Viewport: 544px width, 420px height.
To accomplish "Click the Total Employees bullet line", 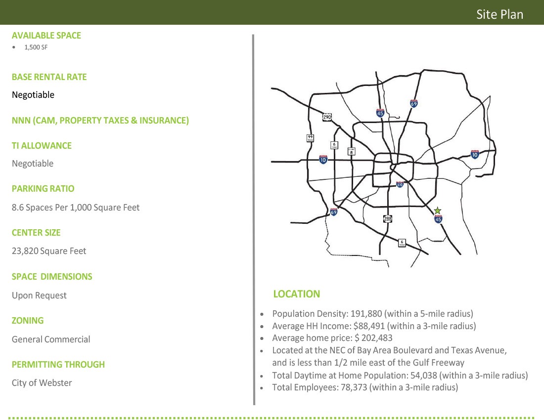I will tap(365, 387).
